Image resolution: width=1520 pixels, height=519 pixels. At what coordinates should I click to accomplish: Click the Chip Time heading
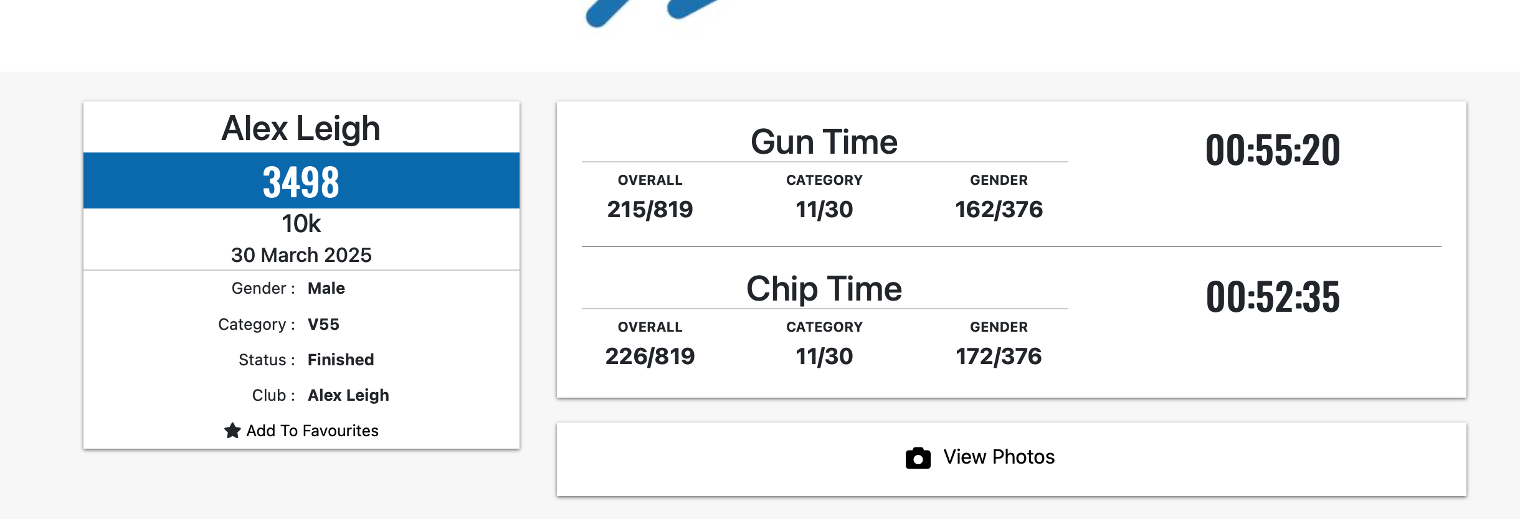coord(824,289)
